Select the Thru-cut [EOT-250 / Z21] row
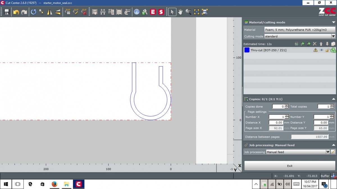Screen dimensions: 337x189 click(x=290, y=50)
